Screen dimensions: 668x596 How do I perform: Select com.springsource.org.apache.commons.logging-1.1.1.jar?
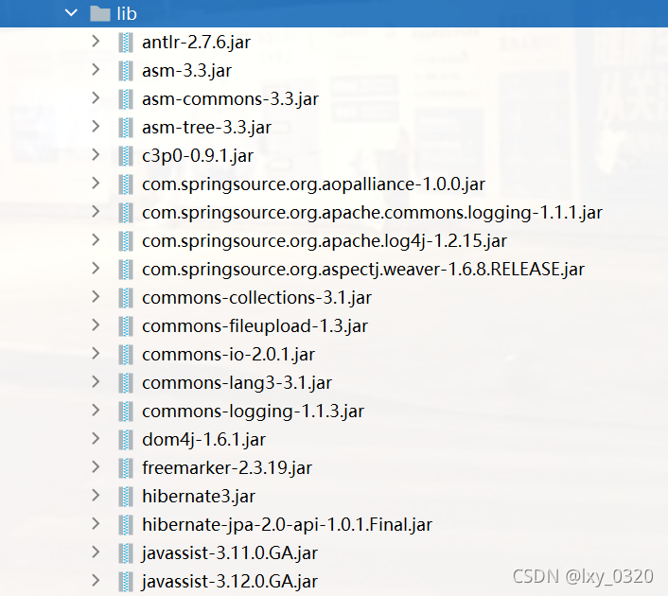373,213
